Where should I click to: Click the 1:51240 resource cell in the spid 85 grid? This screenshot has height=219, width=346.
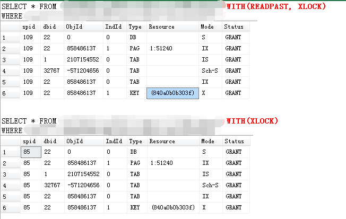[162, 163]
